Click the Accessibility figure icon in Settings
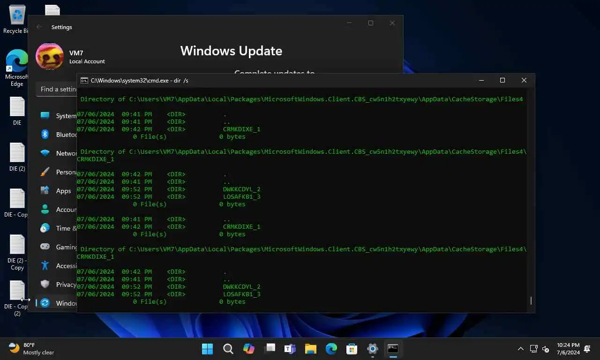The height and width of the screenshot is (360, 600). point(45,265)
